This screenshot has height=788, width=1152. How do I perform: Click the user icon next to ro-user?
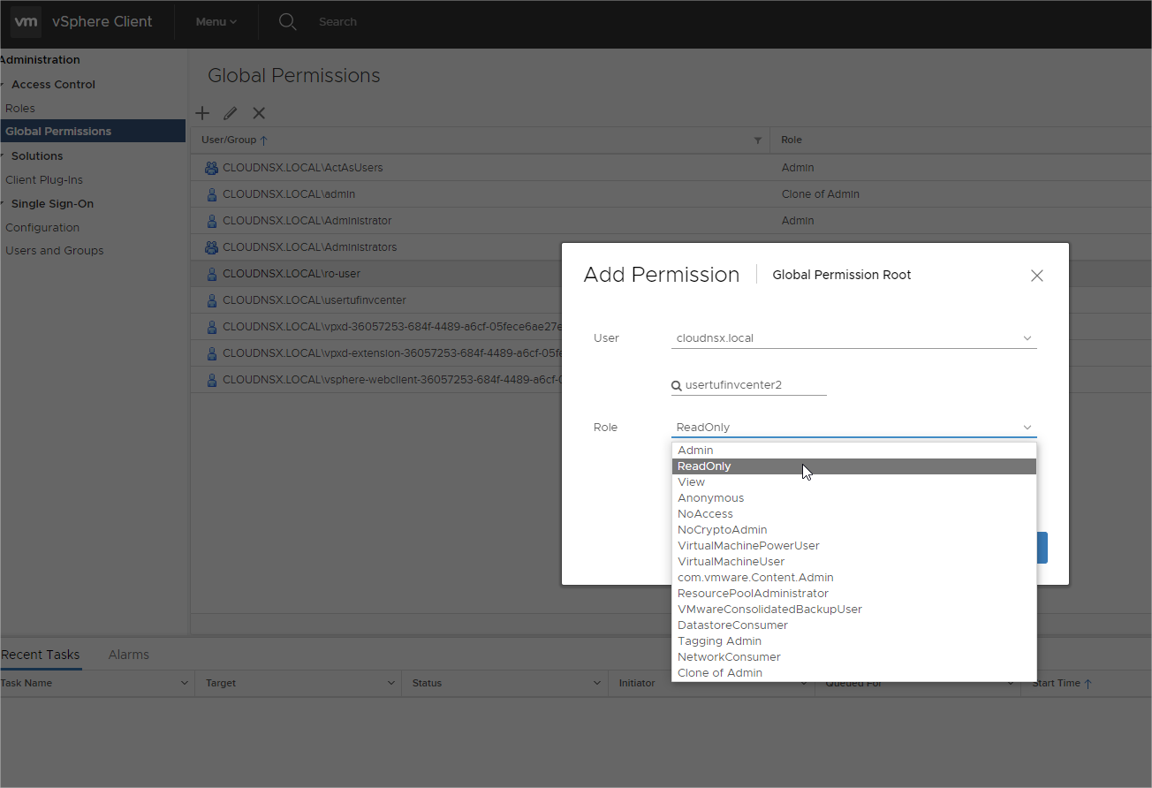(x=211, y=274)
